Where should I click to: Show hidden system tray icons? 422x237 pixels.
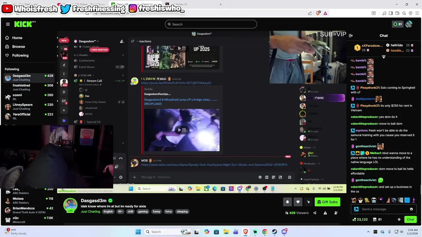click(368, 232)
